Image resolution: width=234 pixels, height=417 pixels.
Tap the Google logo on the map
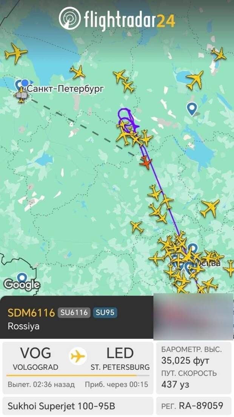click(22, 285)
